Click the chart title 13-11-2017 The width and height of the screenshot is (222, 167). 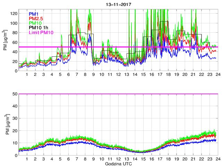point(119,5)
